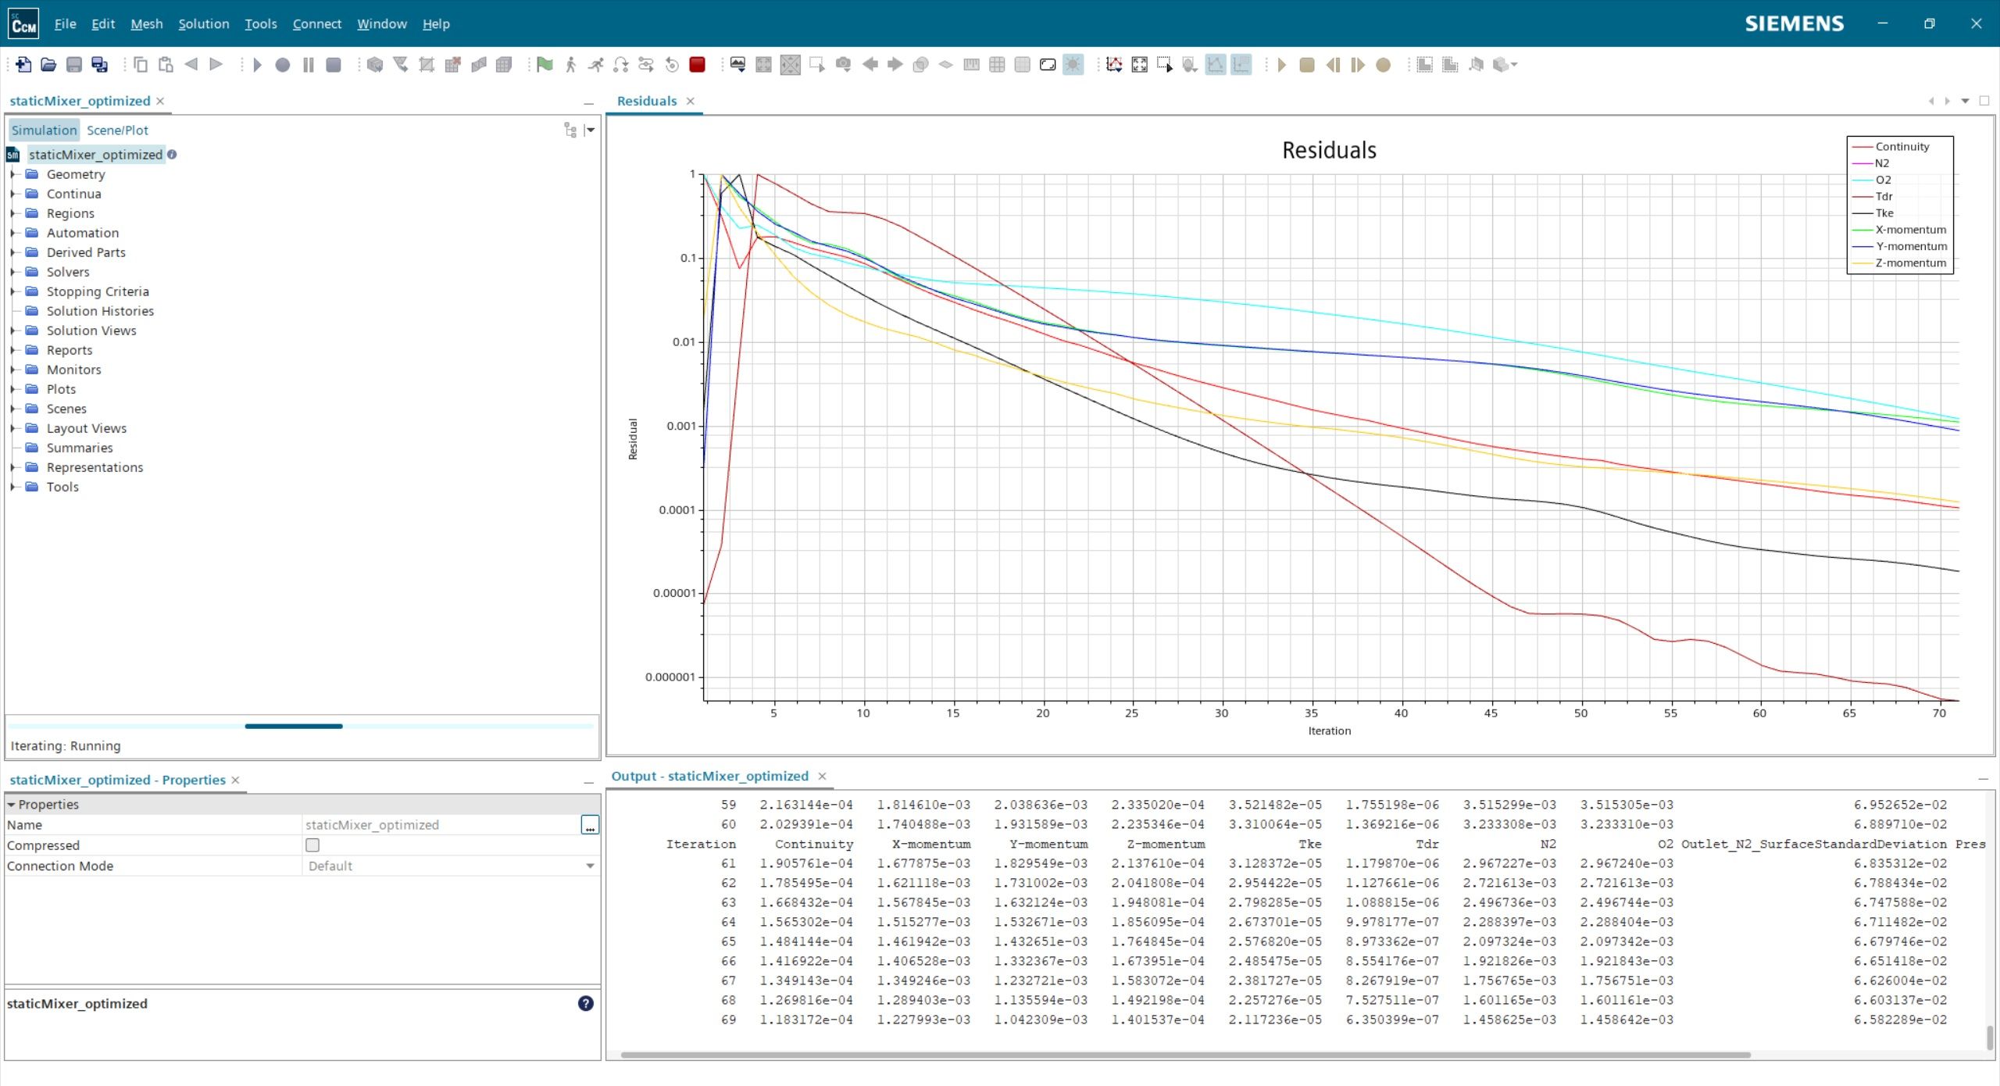Click the fit plot to view icon

[x=1140, y=65]
